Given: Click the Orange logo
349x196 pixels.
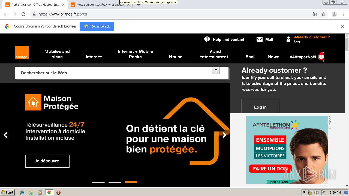Looking at the screenshot, I should click(x=22, y=53).
